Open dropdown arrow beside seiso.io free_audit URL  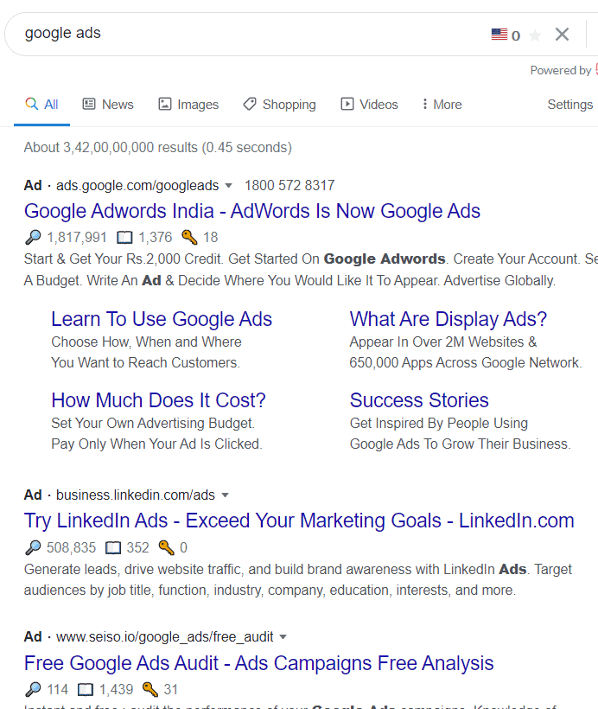(x=283, y=637)
